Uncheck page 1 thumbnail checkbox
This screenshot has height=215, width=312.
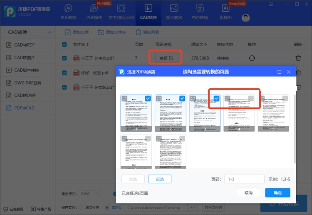148,98
